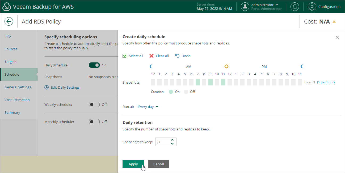Open the notifications bell
Image resolution: width=345 pixels, height=173 pixels.
point(294,7)
